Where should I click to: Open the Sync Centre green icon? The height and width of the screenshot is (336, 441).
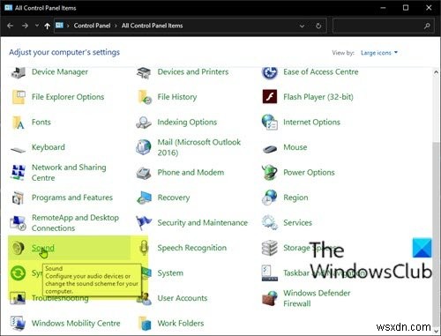19,273
